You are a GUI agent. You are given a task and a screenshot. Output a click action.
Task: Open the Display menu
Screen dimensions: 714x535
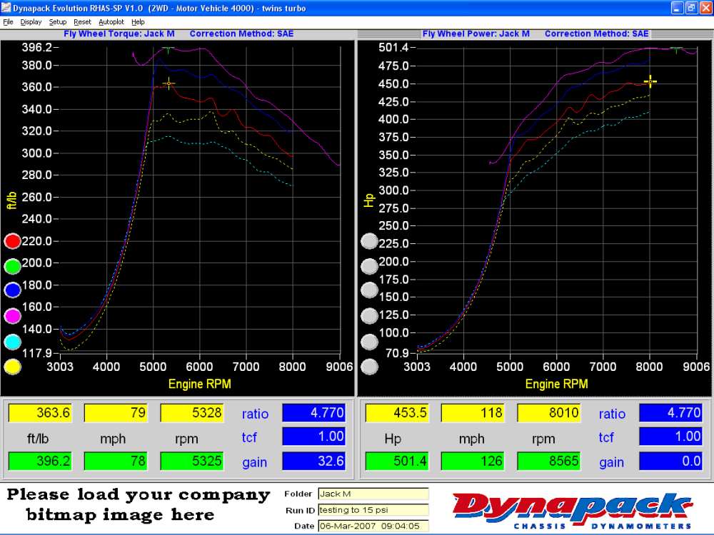31,22
